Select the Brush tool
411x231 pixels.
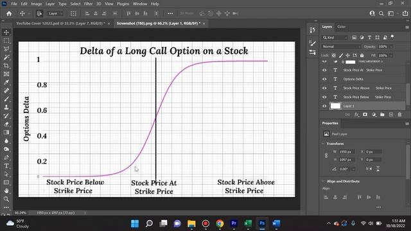tap(6, 99)
